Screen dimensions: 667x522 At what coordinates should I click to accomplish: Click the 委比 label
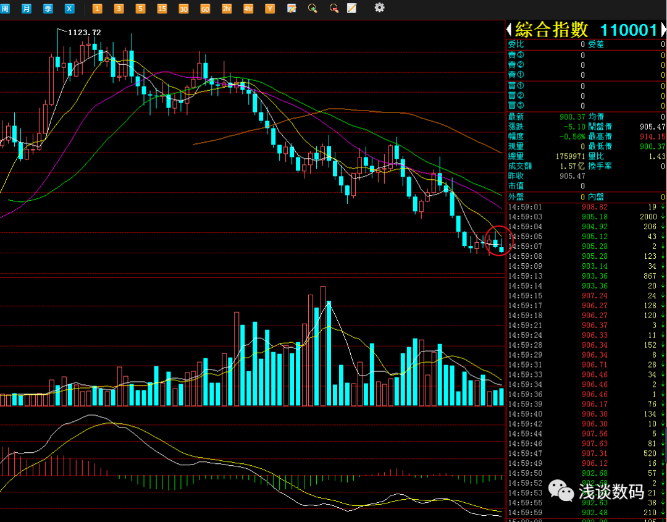(x=516, y=44)
